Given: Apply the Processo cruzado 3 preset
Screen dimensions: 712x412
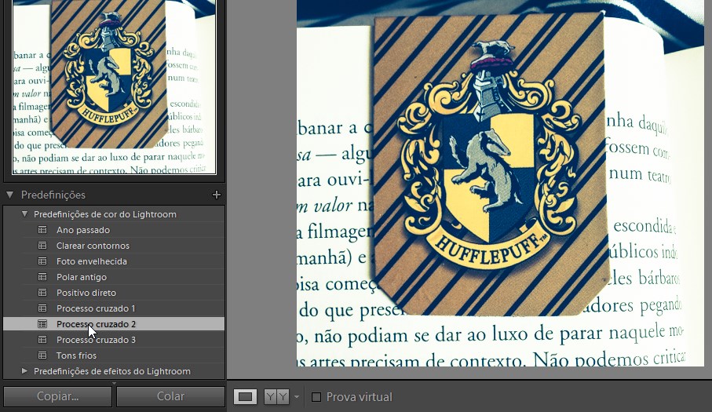Looking at the screenshot, I should click(96, 339).
